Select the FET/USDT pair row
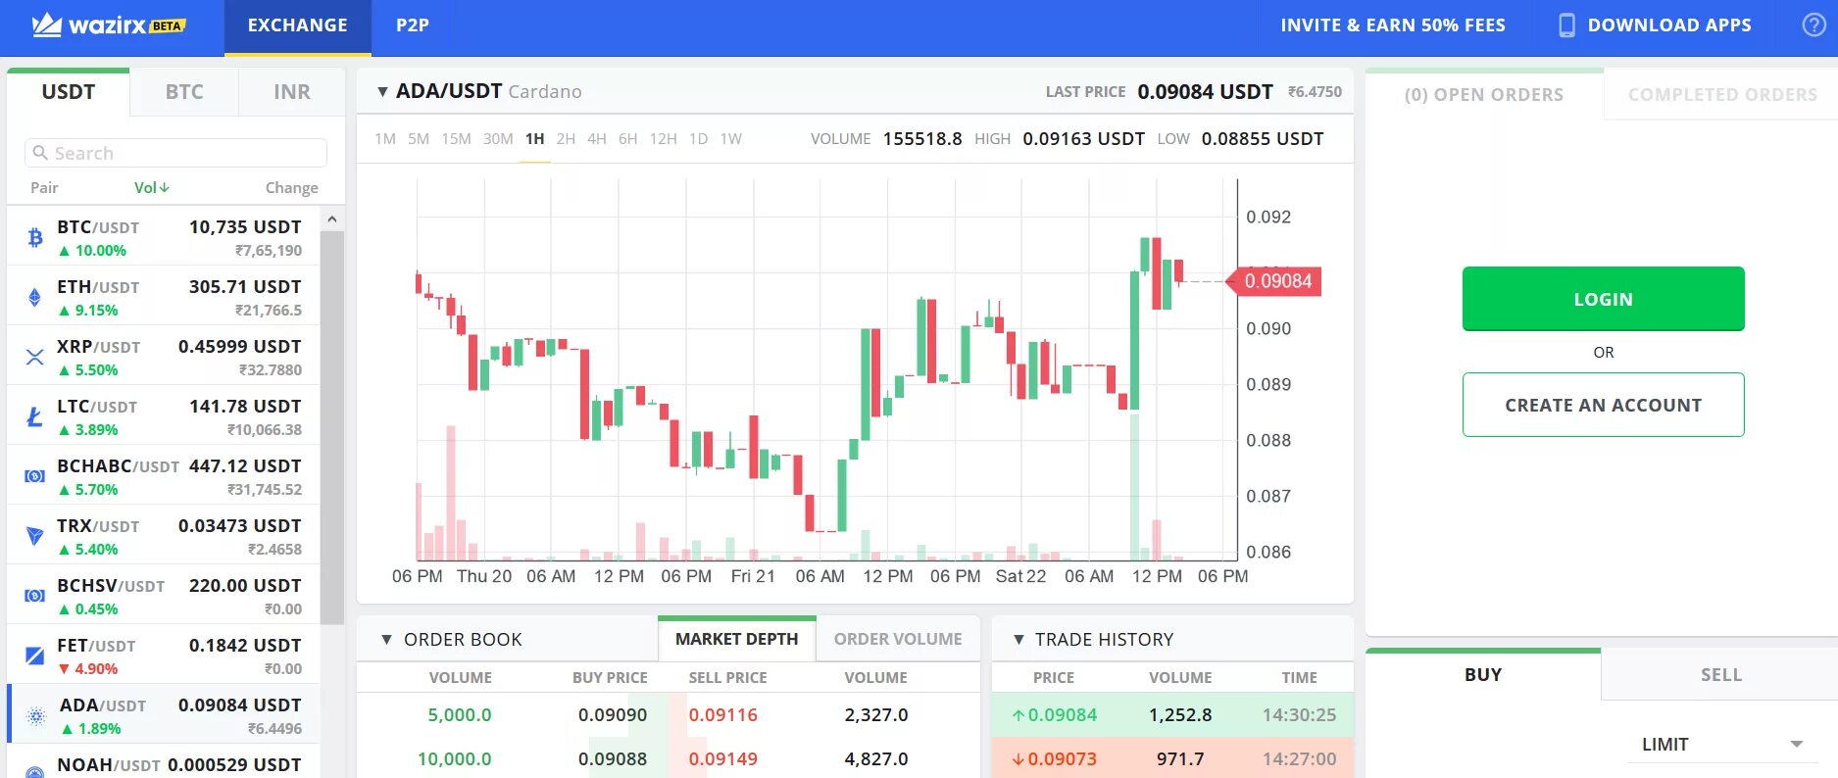This screenshot has width=1838, height=778. (164, 656)
